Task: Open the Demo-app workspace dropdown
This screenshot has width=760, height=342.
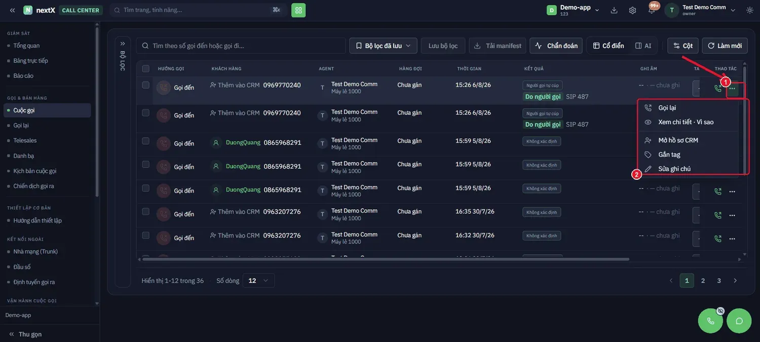Action: [574, 10]
